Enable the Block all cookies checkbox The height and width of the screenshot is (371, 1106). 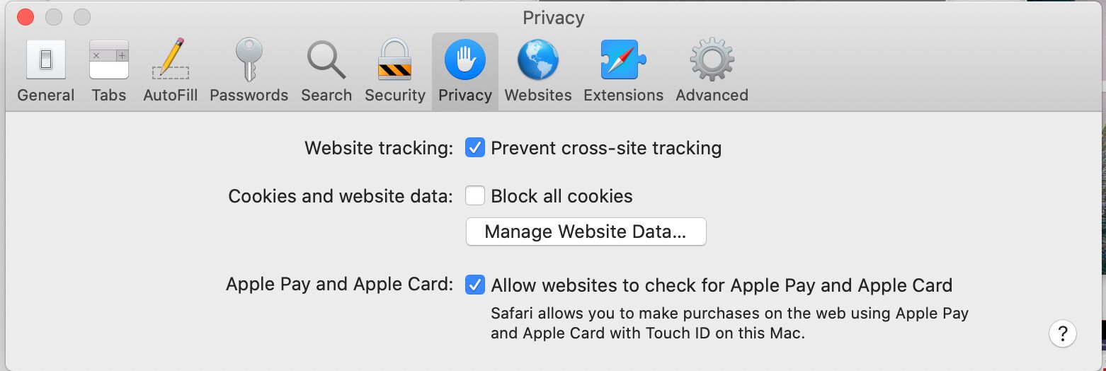[x=474, y=196]
